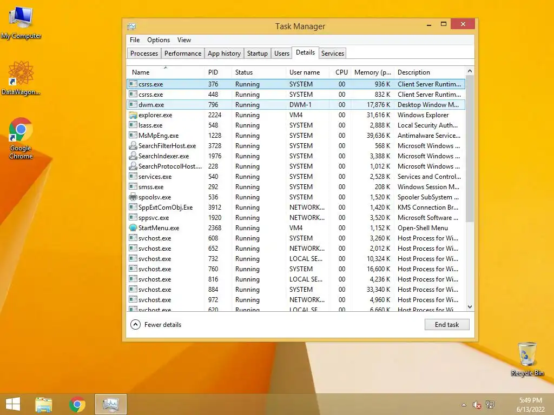Click the Antimalware Service description
Image resolution: width=554 pixels, height=415 pixels.
[429, 136]
